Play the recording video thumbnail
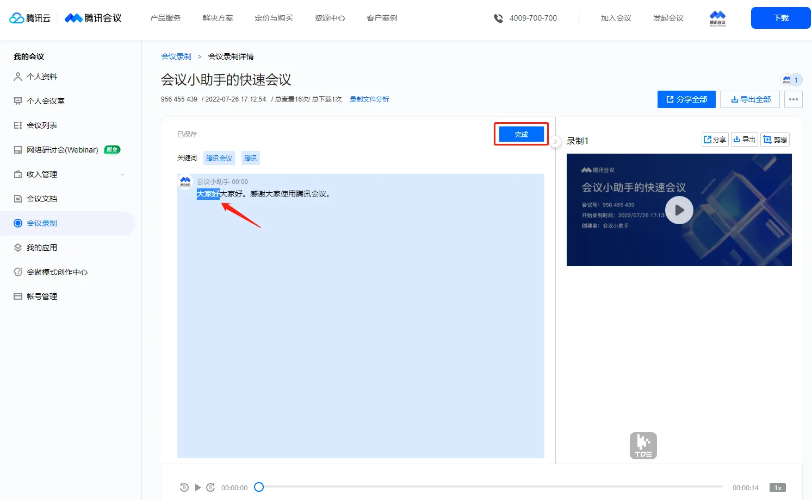 point(679,210)
